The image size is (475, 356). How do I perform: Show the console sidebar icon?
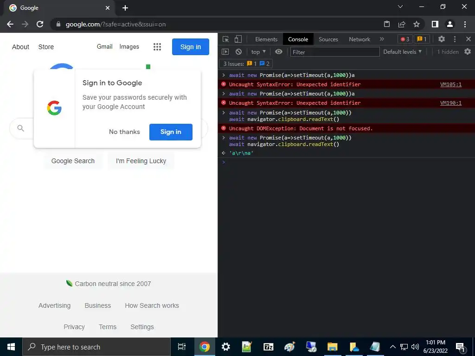click(225, 52)
